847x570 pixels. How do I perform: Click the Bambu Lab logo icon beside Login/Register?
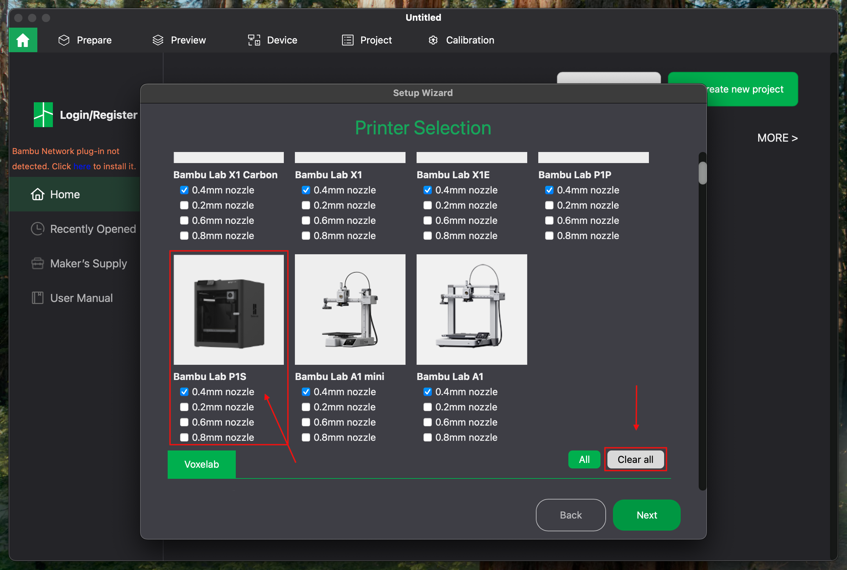[x=43, y=114]
